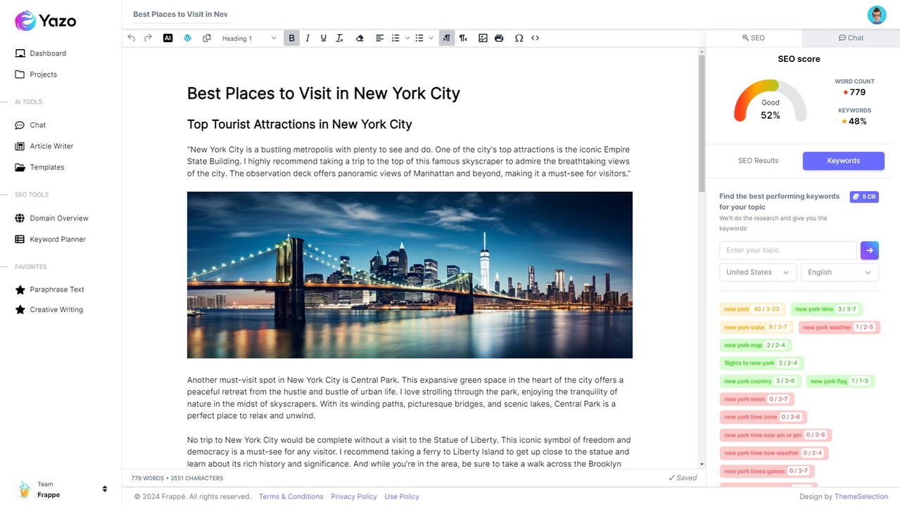This screenshot has width=900, height=506.
Task: Click the numbered list icon
Action: click(x=395, y=38)
